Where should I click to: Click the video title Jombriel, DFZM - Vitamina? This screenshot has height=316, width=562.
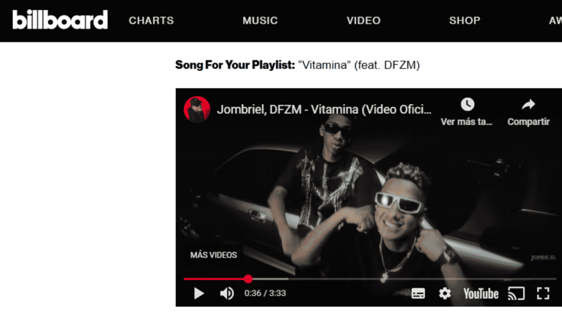324,109
